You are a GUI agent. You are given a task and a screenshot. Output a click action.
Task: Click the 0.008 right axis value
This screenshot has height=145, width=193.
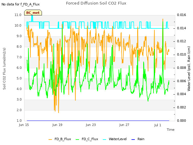(x=182, y=68)
